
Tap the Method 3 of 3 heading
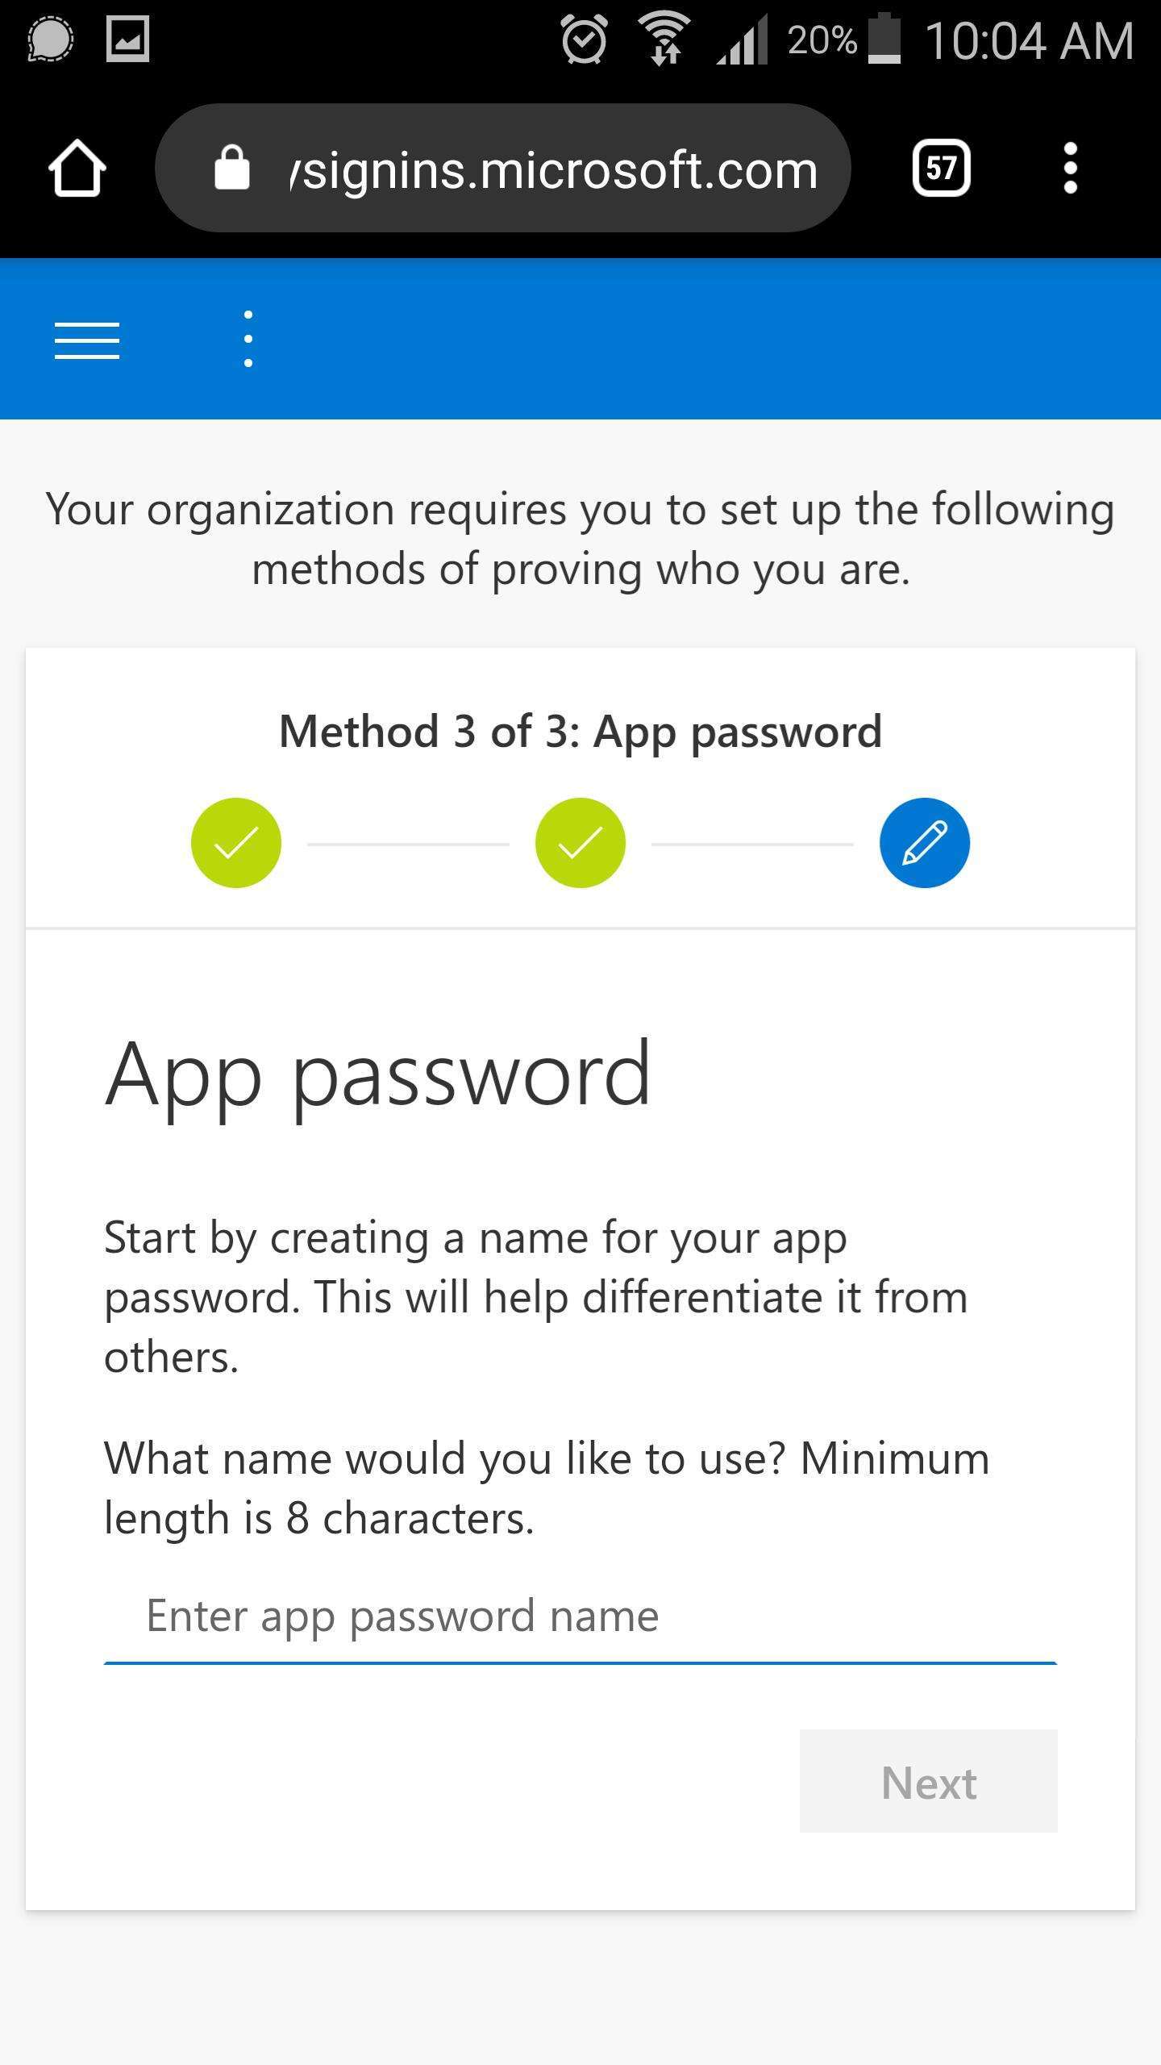pyautogui.click(x=580, y=732)
